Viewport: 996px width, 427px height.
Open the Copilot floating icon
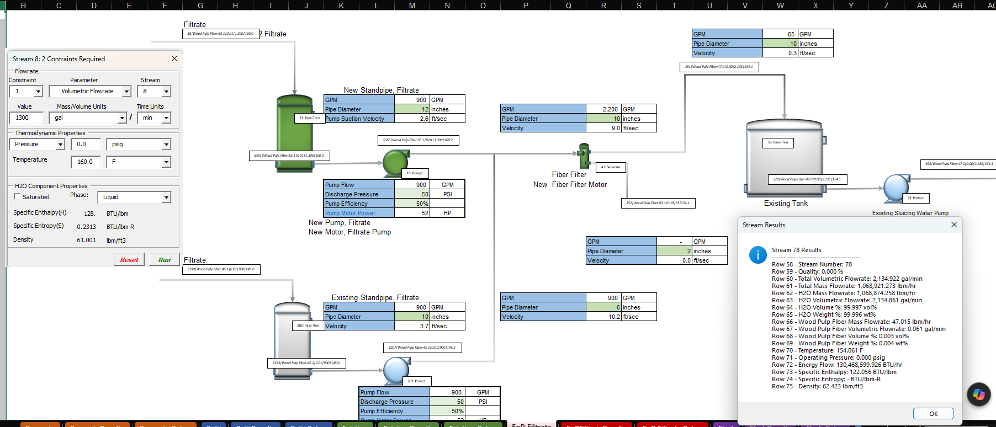pyautogui.click(x=978, y=394)
